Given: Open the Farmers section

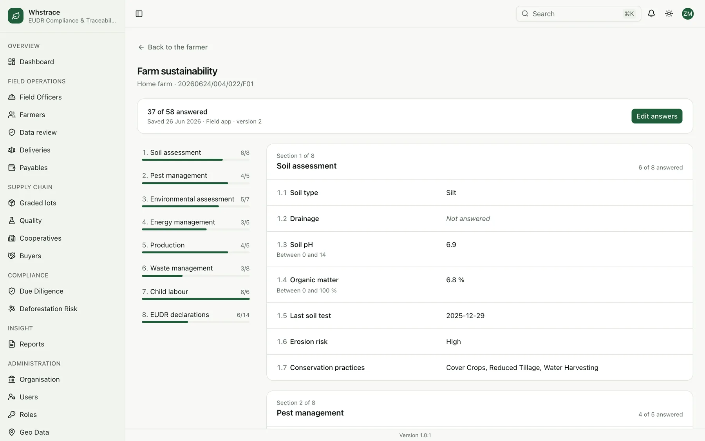Looking at the screenshot, I should tap(62, 115).
